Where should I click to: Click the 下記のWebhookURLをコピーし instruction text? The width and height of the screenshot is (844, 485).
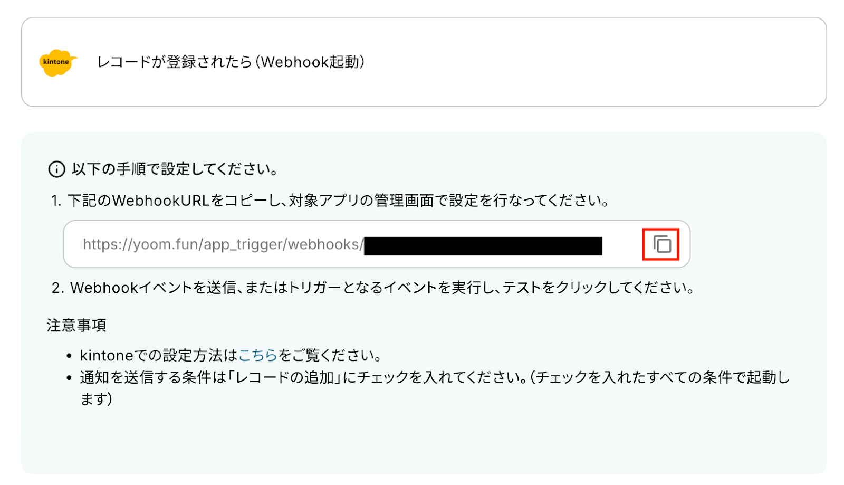pyautogui.click(x=339, y=201)
